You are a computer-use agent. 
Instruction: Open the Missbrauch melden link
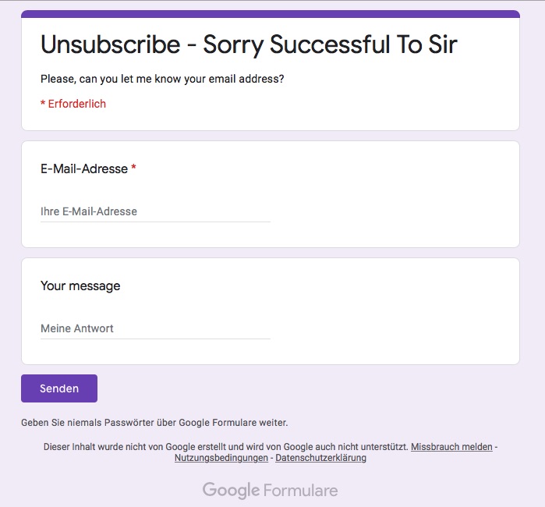click(x=451, y=447)
